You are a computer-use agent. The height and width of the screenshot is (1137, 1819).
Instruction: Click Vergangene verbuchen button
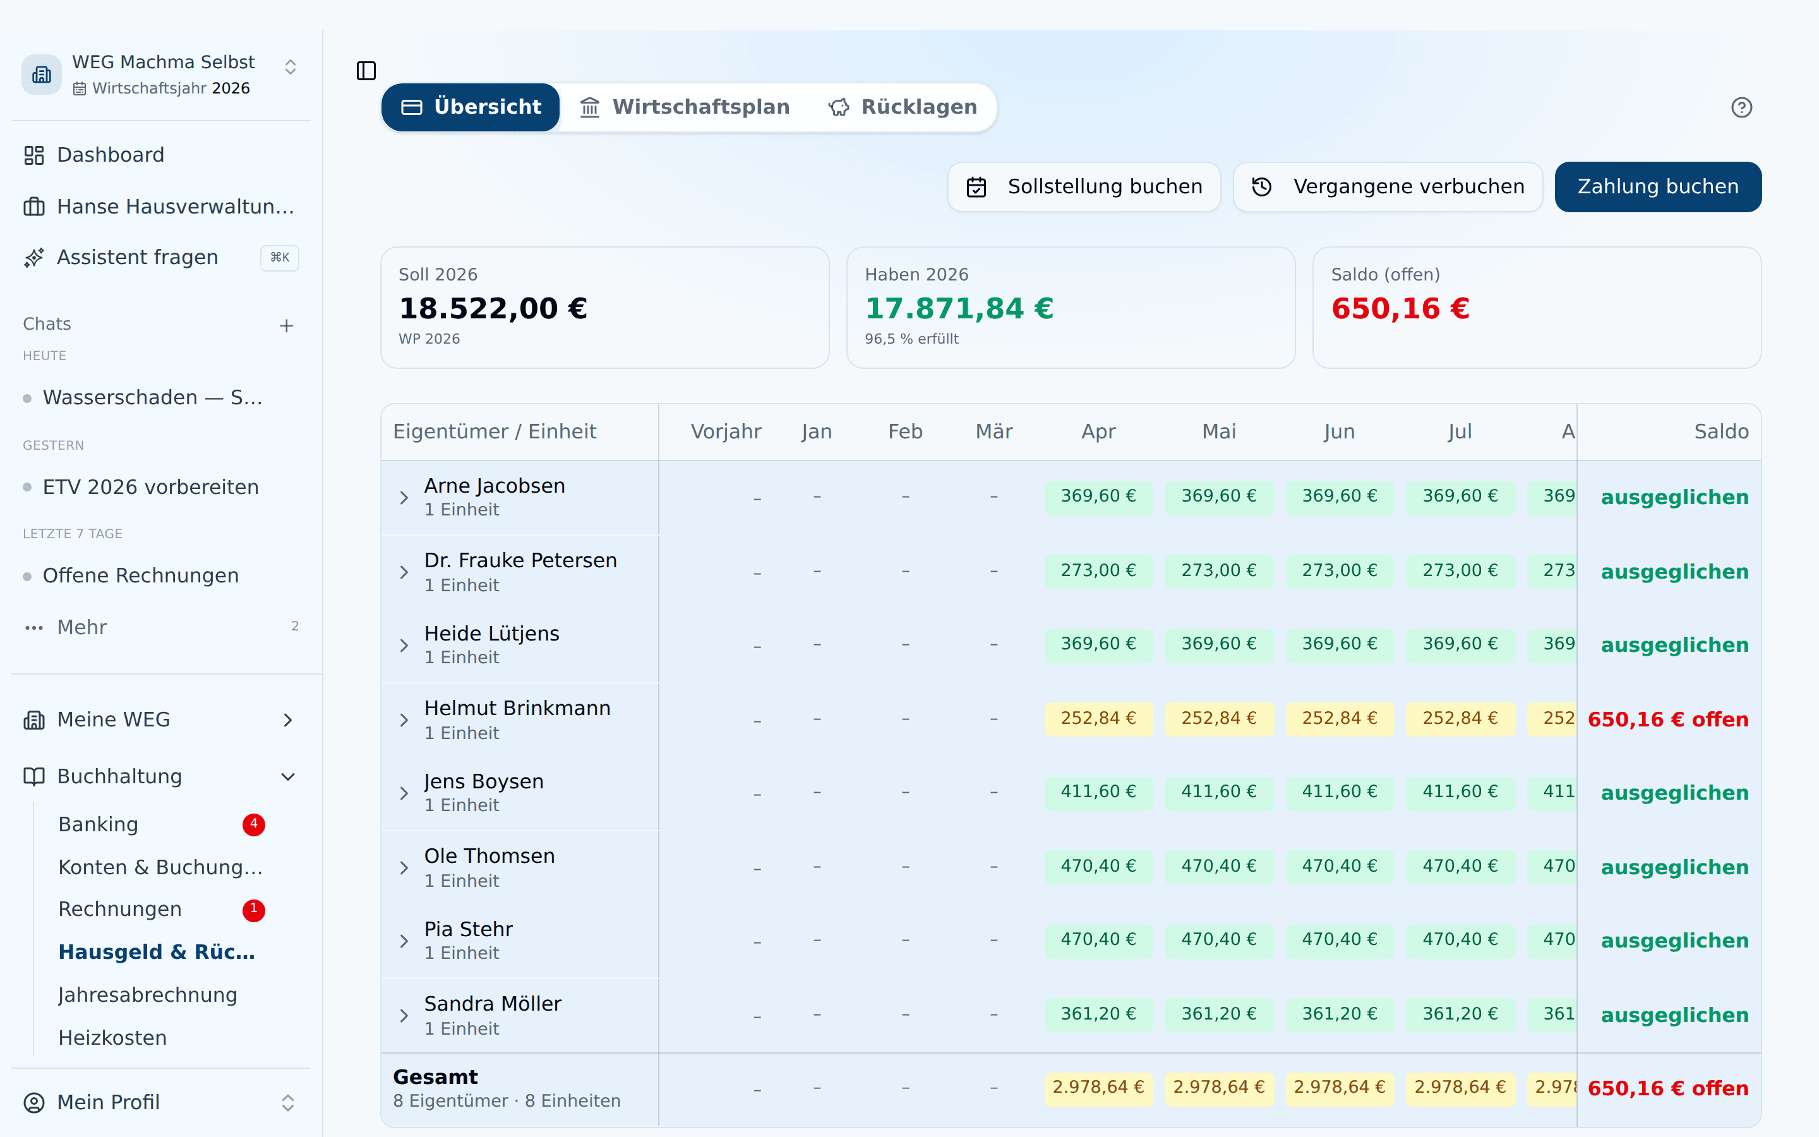coord(1388,186)
